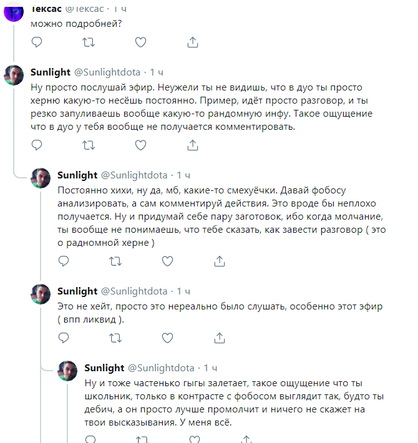Image resolution: width=418 pixels, height=443 pixels.
Task: Reply to the "Ну просто послушай эфир" tweet
Action: 37,145
